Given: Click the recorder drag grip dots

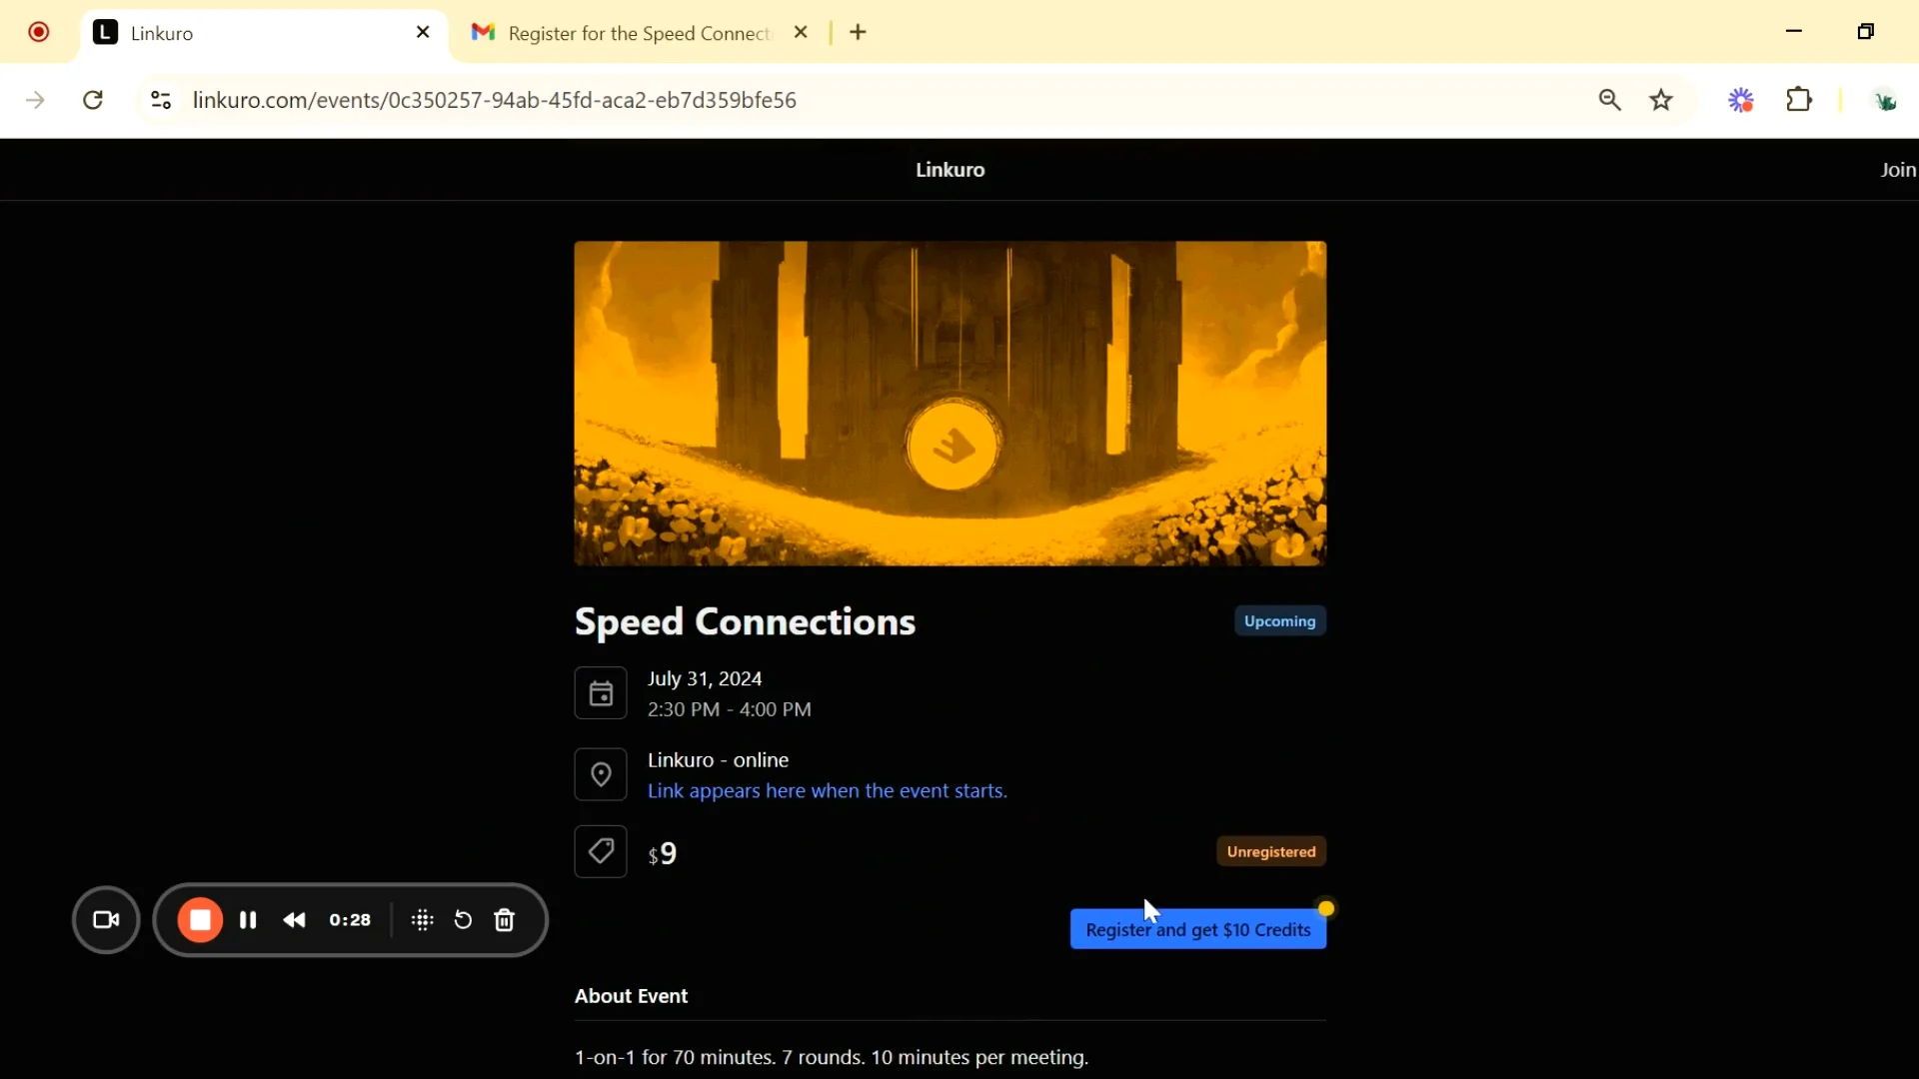Looking at the screenshot, I should pyautogui.click(x=423, y=920).
